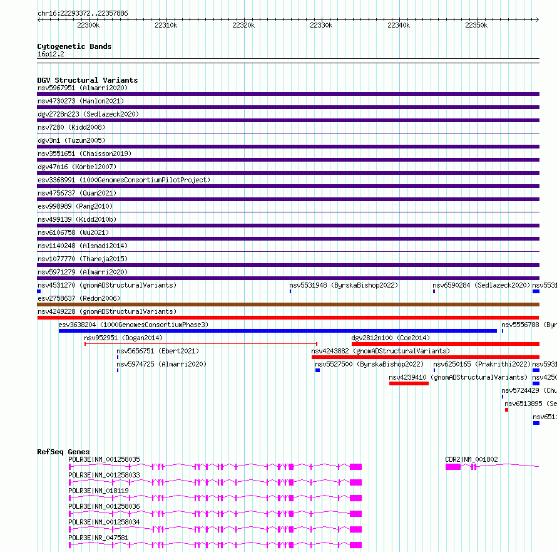The height and width of the screenshot is (552, 557).
Task: Open nsv952951 (Dogan2014) label
Action: (123, 338)
